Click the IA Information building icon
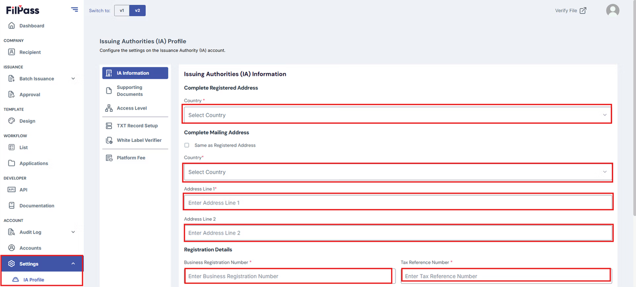Image resolution: width=636 pixels, height=287 pixels. [x=109, y=73]
